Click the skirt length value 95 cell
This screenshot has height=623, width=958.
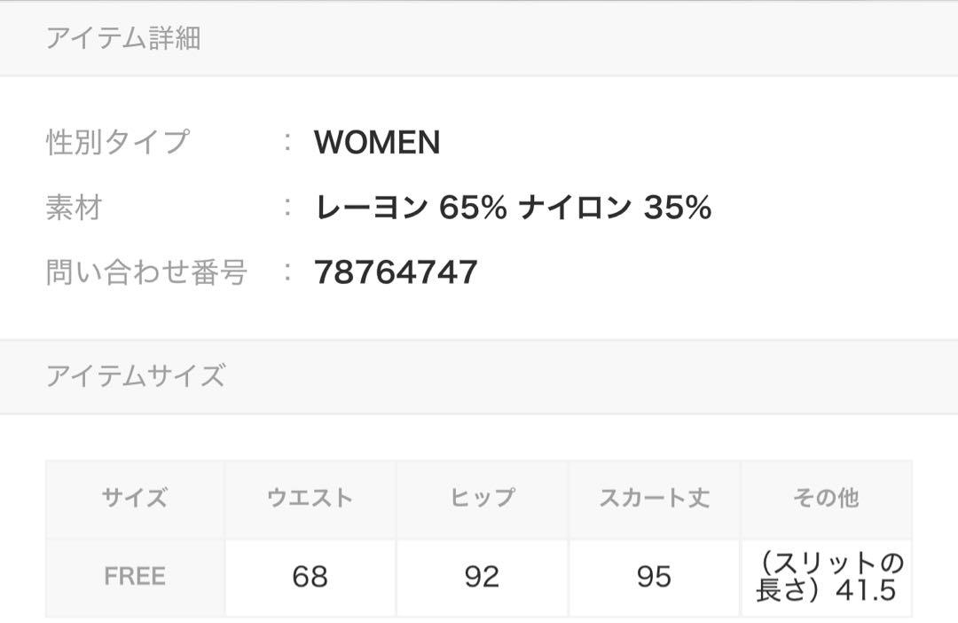point(655,577)
